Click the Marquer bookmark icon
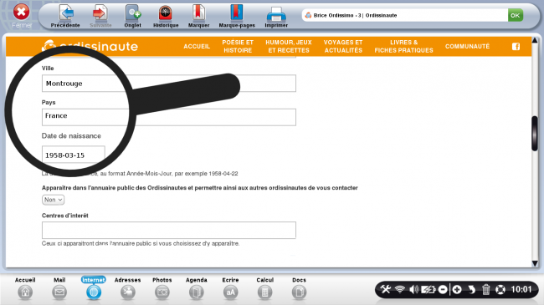The height and width of the screenshot is (305, 544). (x=198, y=13)
